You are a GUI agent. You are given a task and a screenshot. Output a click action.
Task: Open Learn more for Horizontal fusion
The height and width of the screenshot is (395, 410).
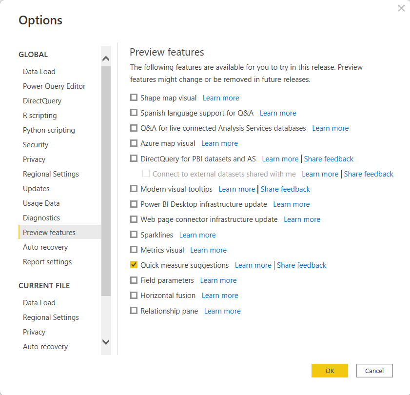click(x=220, y=296)
